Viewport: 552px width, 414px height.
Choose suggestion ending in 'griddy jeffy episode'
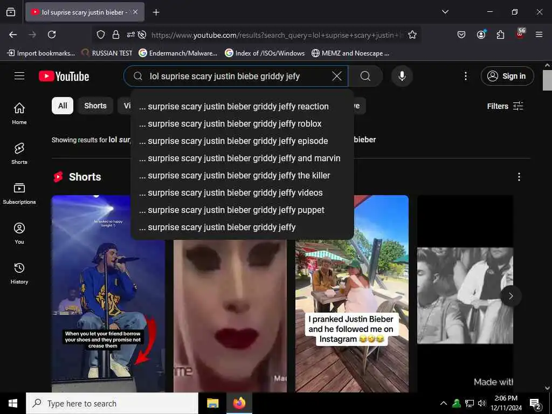[x=242, y=141]
